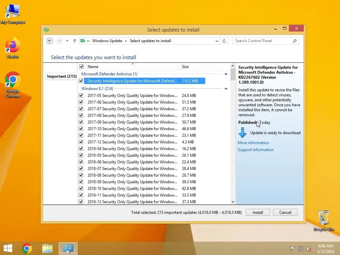
Task: Click the network tray icon
Action: (x=301, y=249)
